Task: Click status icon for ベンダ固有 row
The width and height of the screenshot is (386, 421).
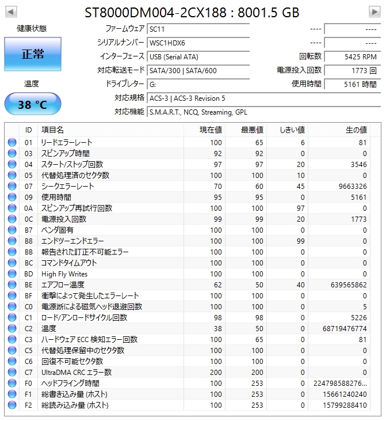Action: coord(12,230)
